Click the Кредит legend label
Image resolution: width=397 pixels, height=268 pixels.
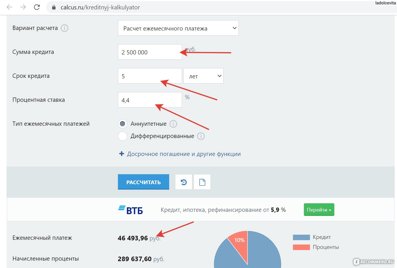point(322,237)
